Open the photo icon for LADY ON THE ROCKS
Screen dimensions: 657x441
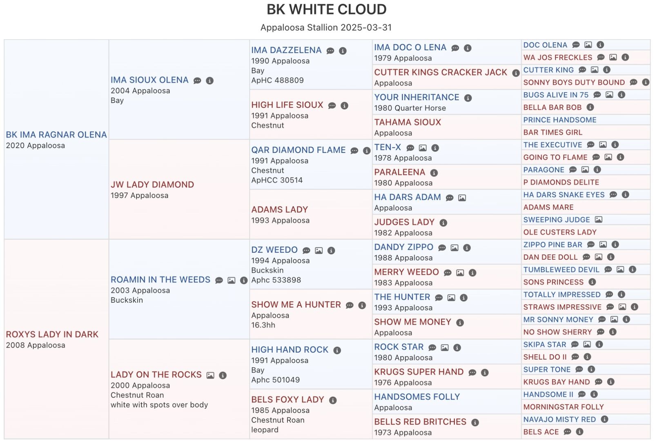point(210,375)
